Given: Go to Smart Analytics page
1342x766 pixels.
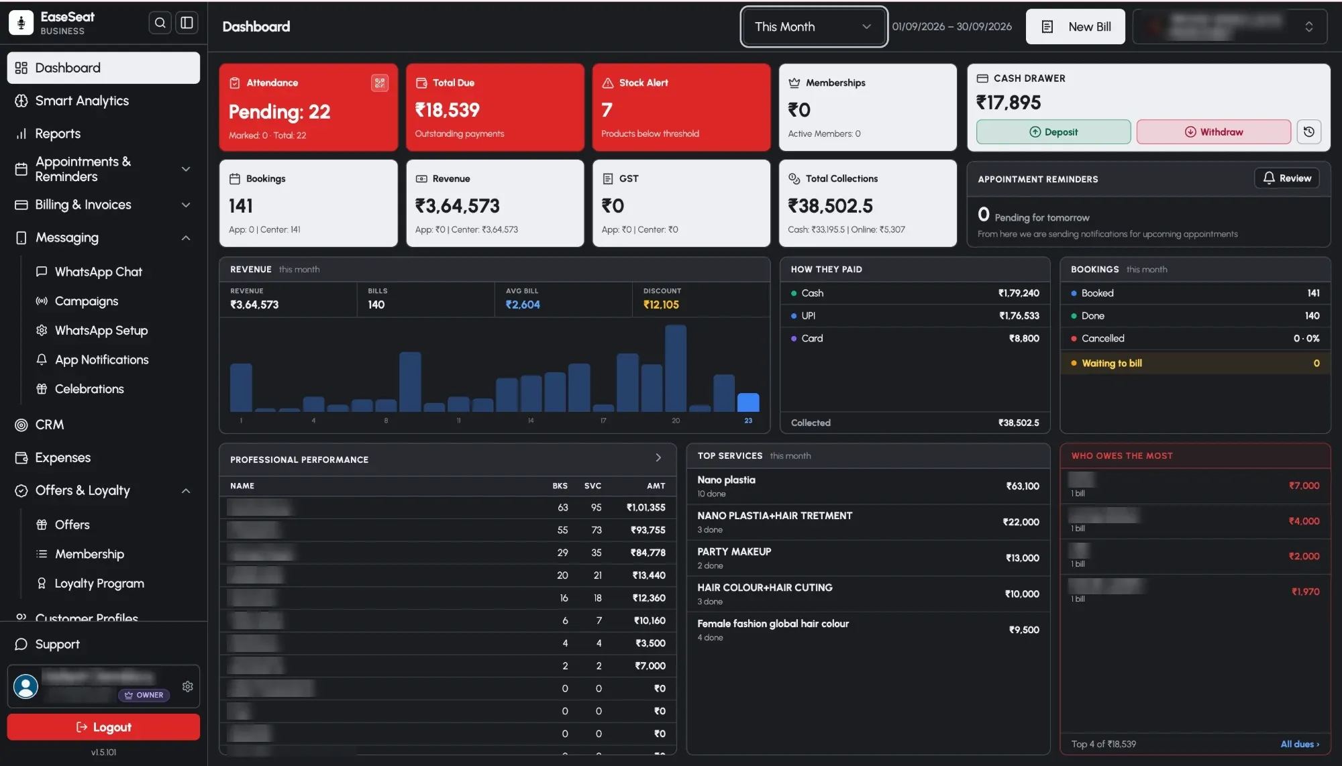Looking at the screenshot, I should [x=103, y=101].
